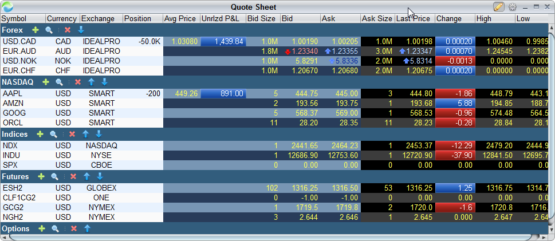Select the AMZN symbol
555x241 pixels.
pyautogui.click(x=13, y=104)
